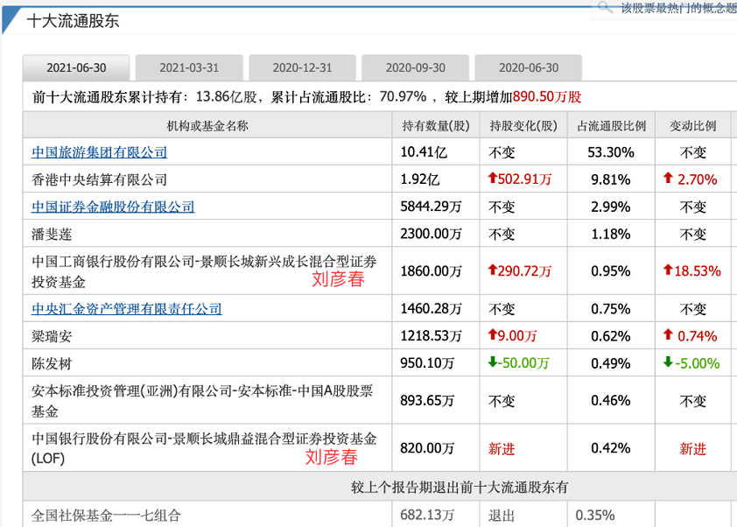
Task: Click the green down arrow beside -5.00%
Action: (x=668, y=362)
